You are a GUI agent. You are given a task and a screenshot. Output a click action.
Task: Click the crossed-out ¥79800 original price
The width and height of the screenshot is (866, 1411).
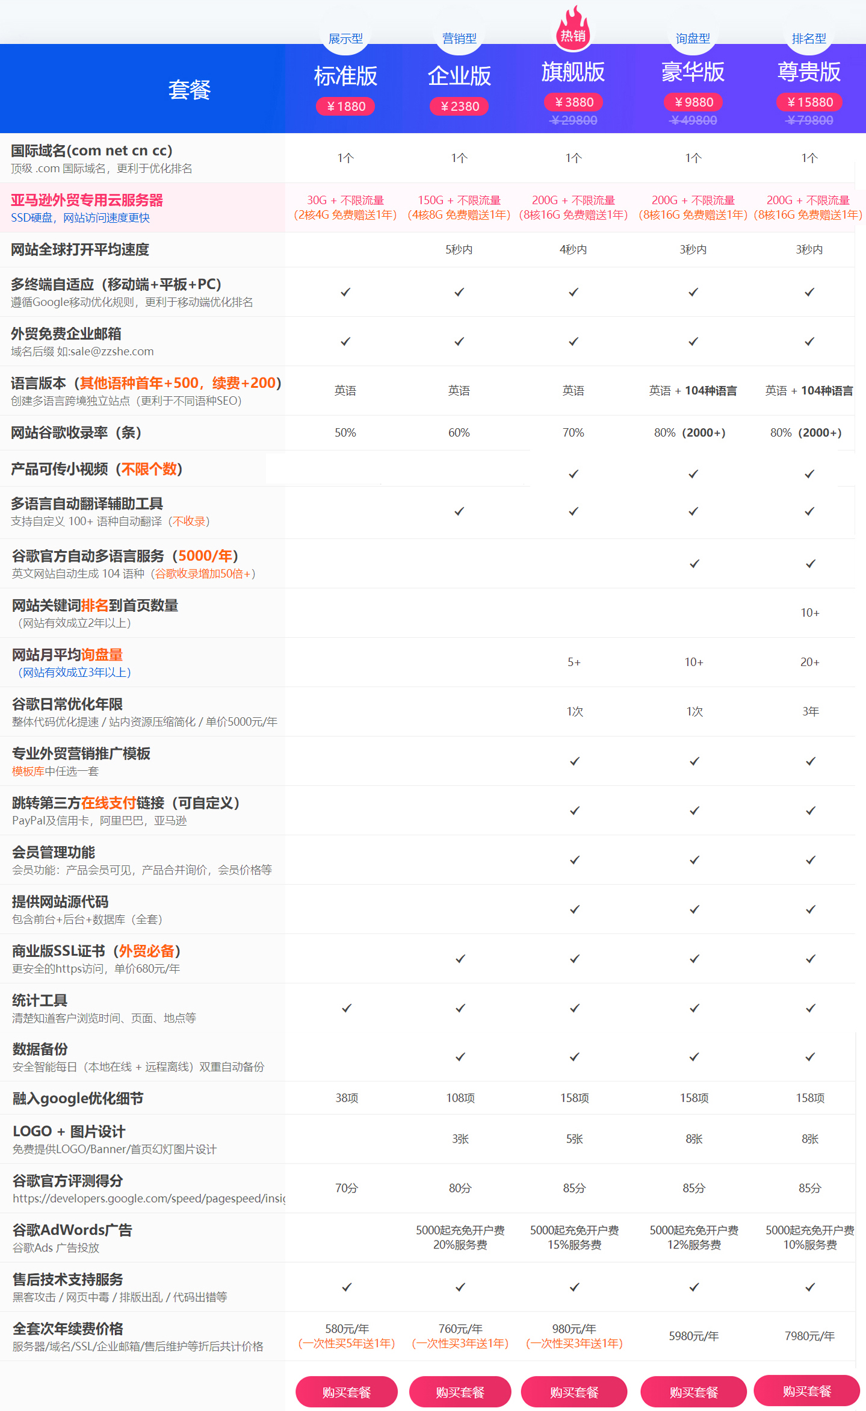pos(809,120)
